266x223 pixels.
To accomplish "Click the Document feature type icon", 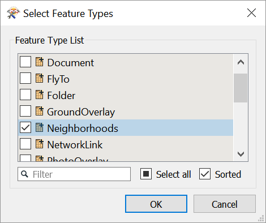I will tap(40, 62).
